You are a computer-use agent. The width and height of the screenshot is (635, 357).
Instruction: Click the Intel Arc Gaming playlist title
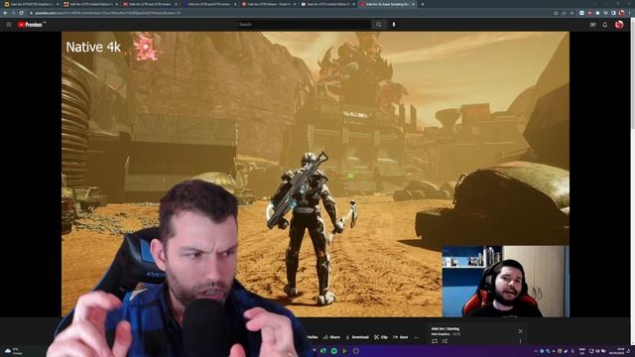(445, 329)
